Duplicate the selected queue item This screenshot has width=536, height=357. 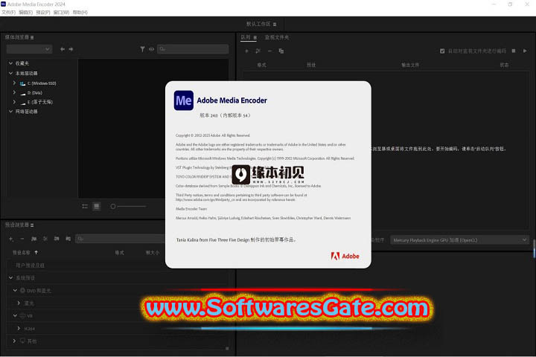(x=281, y=51)
